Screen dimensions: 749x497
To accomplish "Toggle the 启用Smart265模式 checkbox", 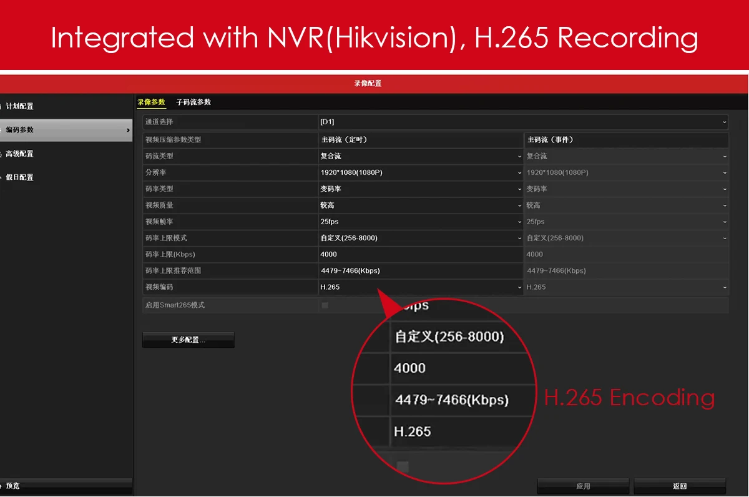I will click(x=325, y=305).
